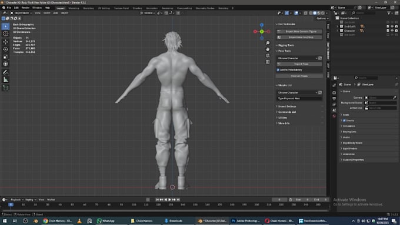Click the Outliner search field
400x225 pixels.
point(364,13)
